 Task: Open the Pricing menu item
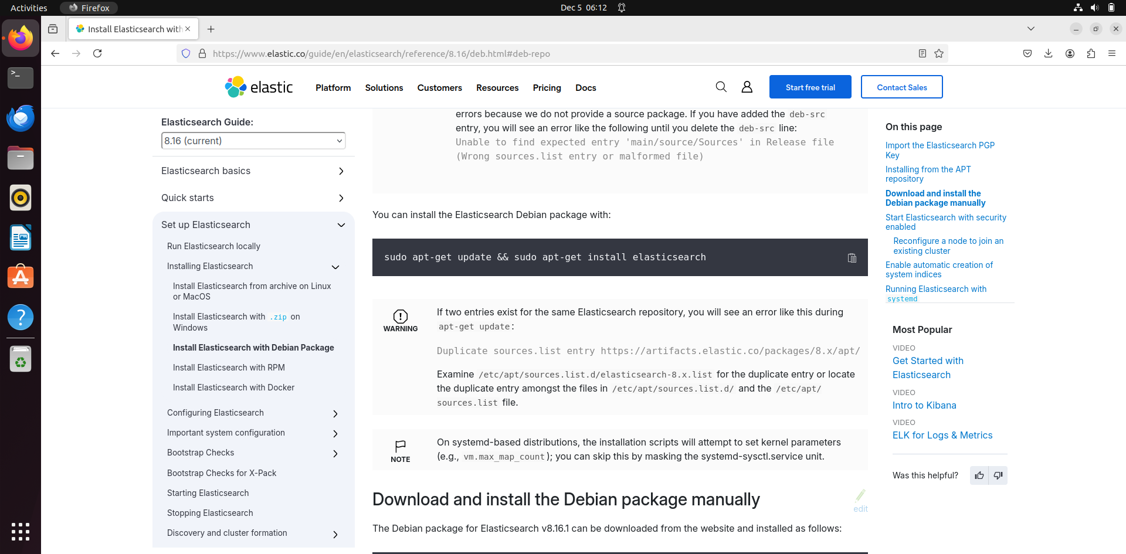click(547, 87)
